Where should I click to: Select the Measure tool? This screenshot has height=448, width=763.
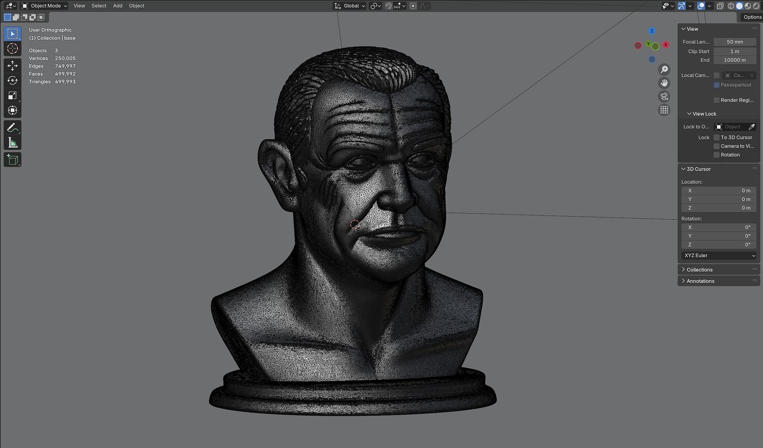(x=13, y=143)
